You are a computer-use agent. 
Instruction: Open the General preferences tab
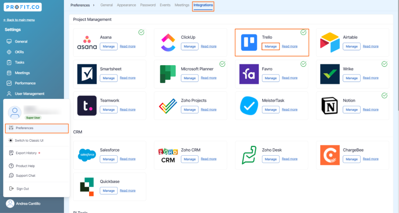(x=106, y=5)
